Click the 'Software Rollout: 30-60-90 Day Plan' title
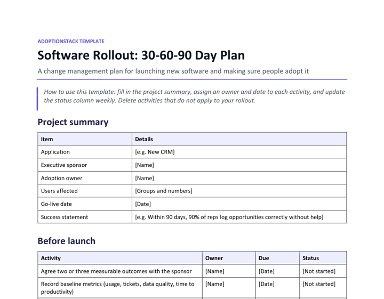Image resolution: width=384 pixels, height=299 pixels. click(141, 55)
